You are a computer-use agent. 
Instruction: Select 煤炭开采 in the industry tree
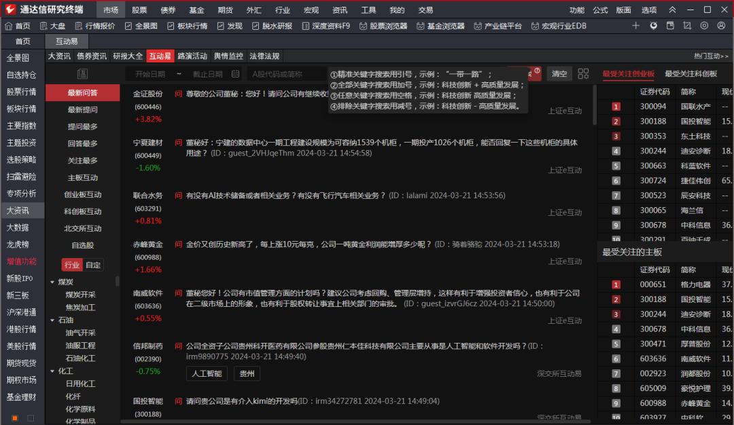point(80,295)
